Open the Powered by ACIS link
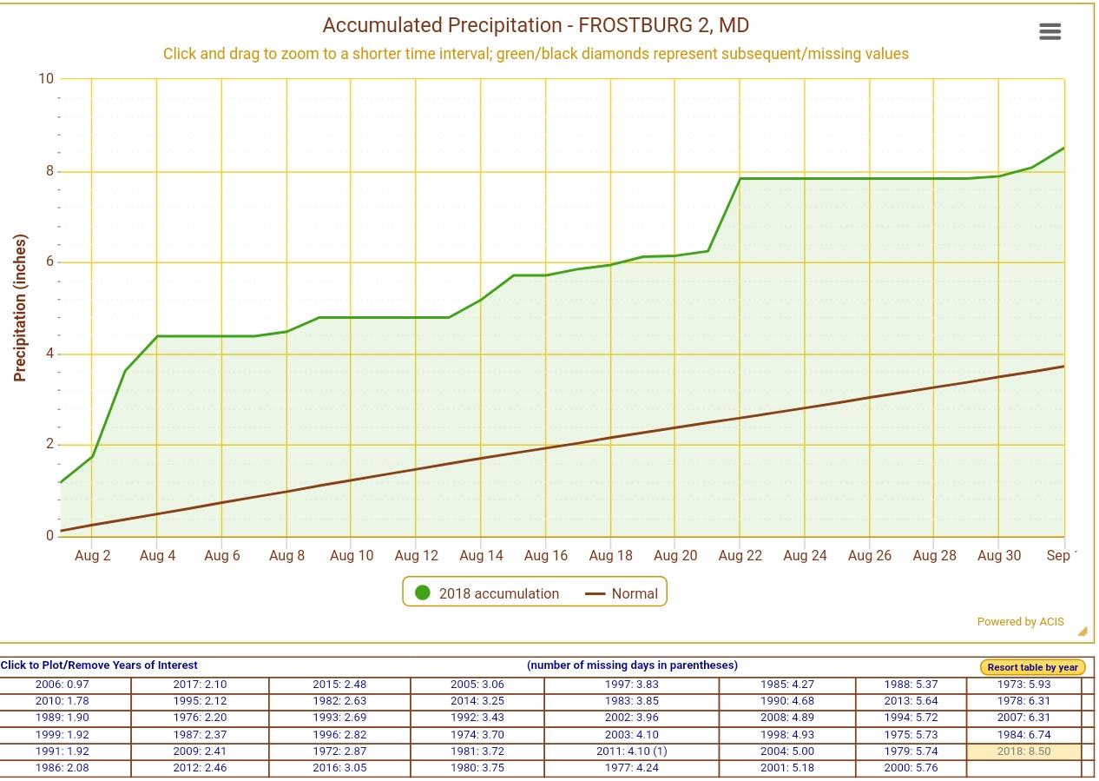The height and width of the screenshot is (781, 1099). click(1020, 621)
